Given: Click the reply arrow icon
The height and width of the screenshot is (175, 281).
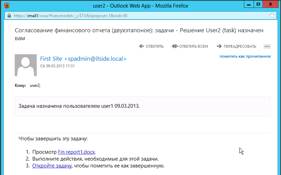Looking at the screenshot, I should (x=142, y=46).
